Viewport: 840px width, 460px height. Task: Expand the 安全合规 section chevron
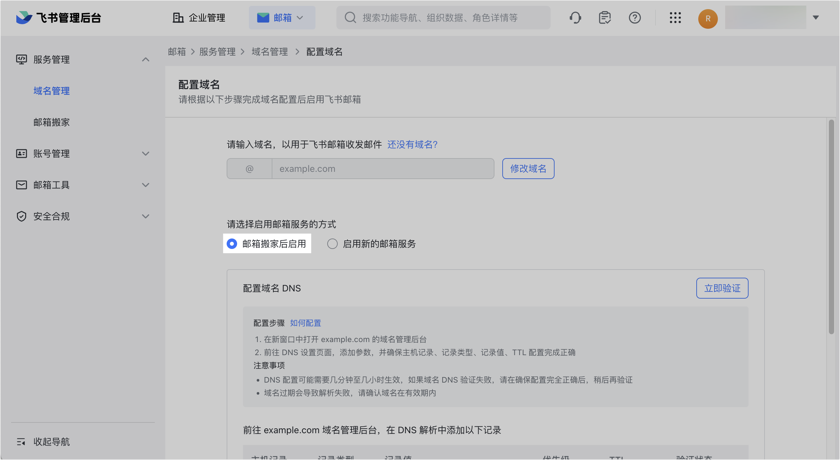pos(146,216)
